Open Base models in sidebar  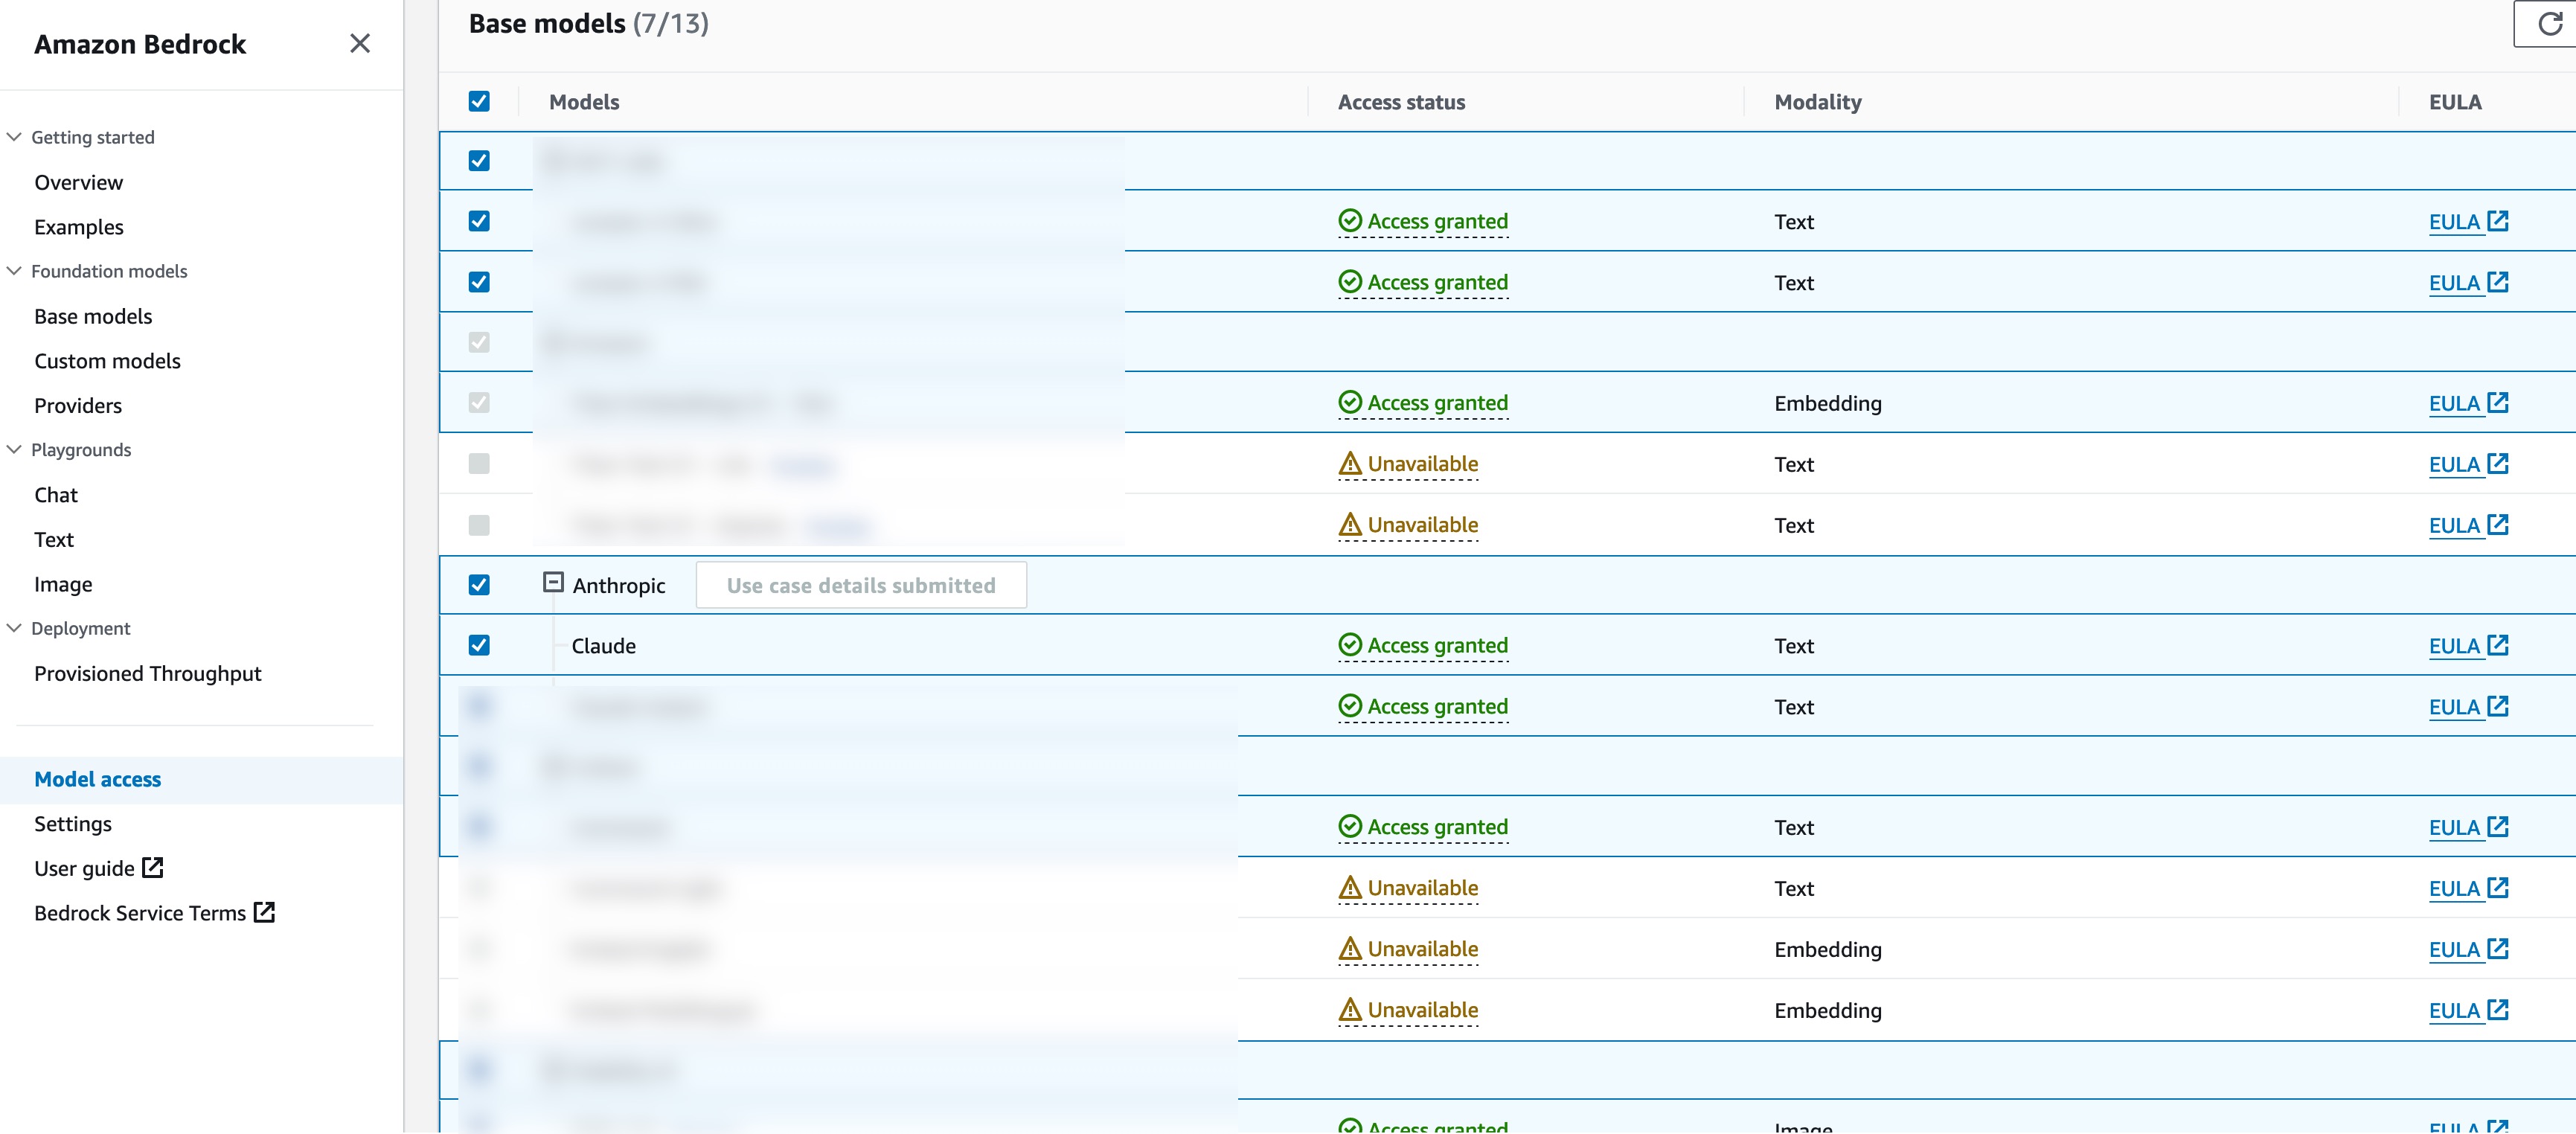point(93,316)
